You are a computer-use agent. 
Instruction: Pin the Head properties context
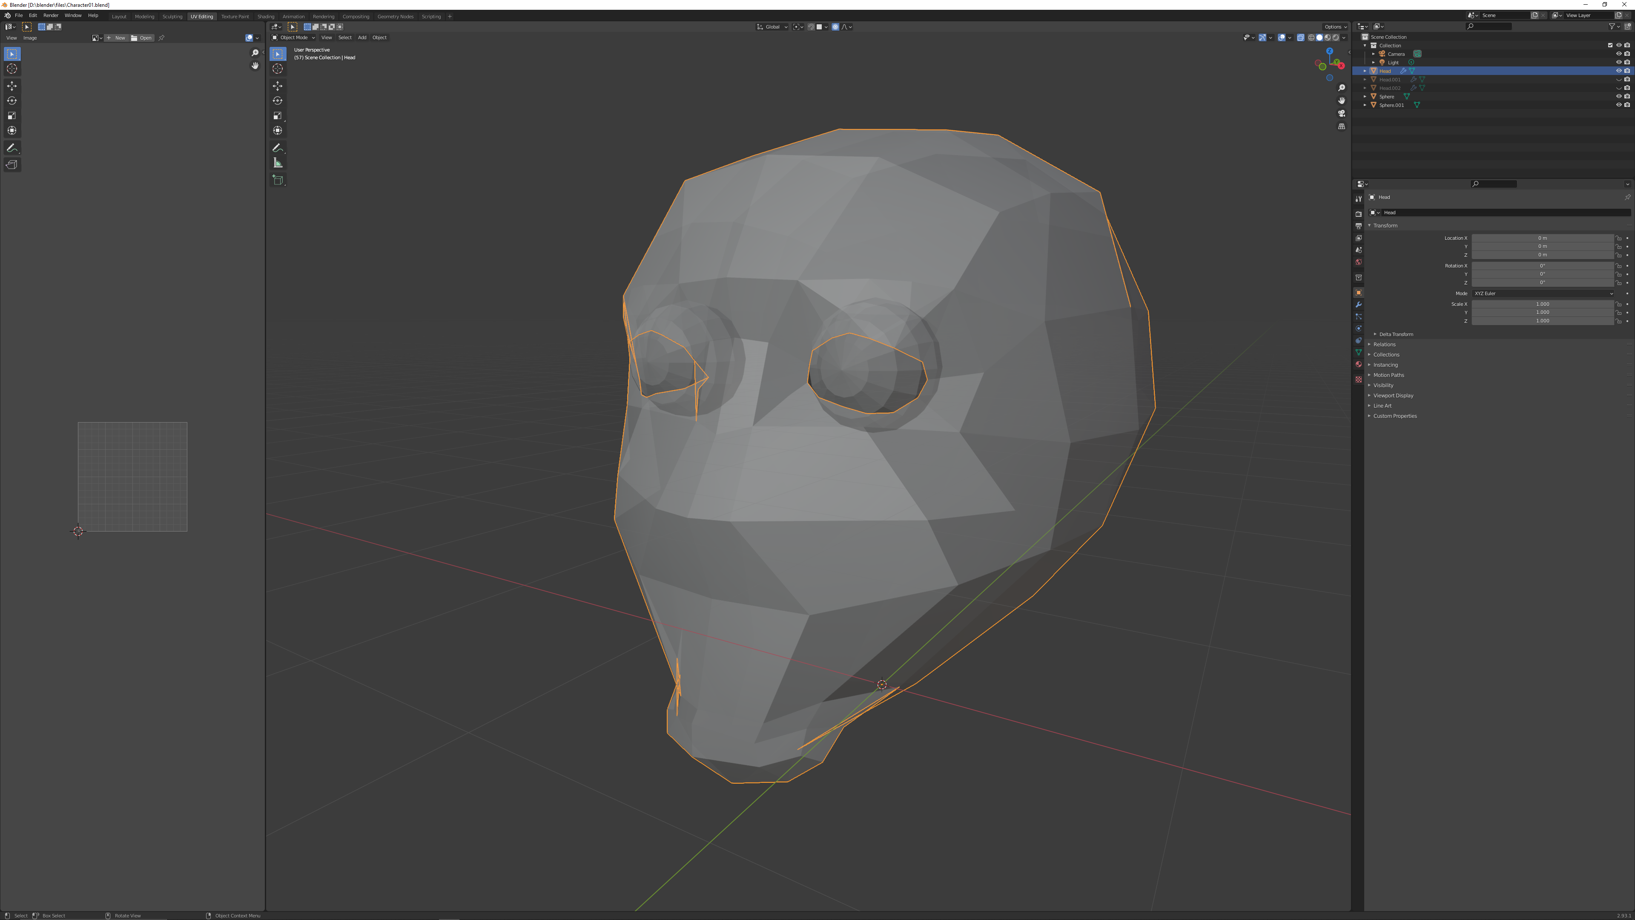(x=1627, y=198)
